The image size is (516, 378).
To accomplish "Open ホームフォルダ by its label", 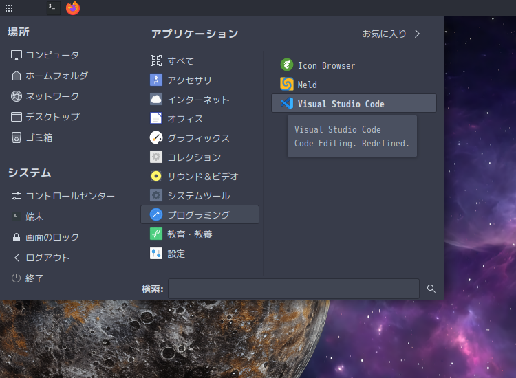I will tap(56, 76).
